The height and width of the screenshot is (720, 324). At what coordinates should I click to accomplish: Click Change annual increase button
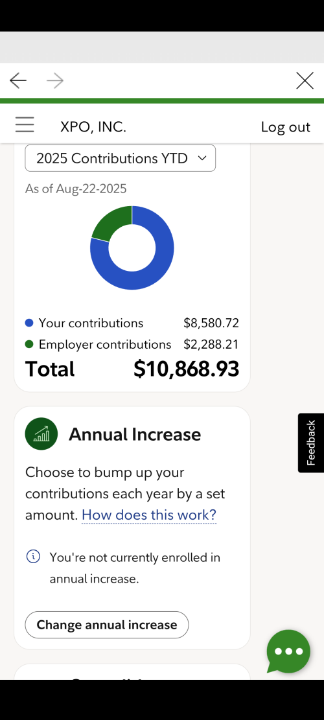(x=107, y=625)
